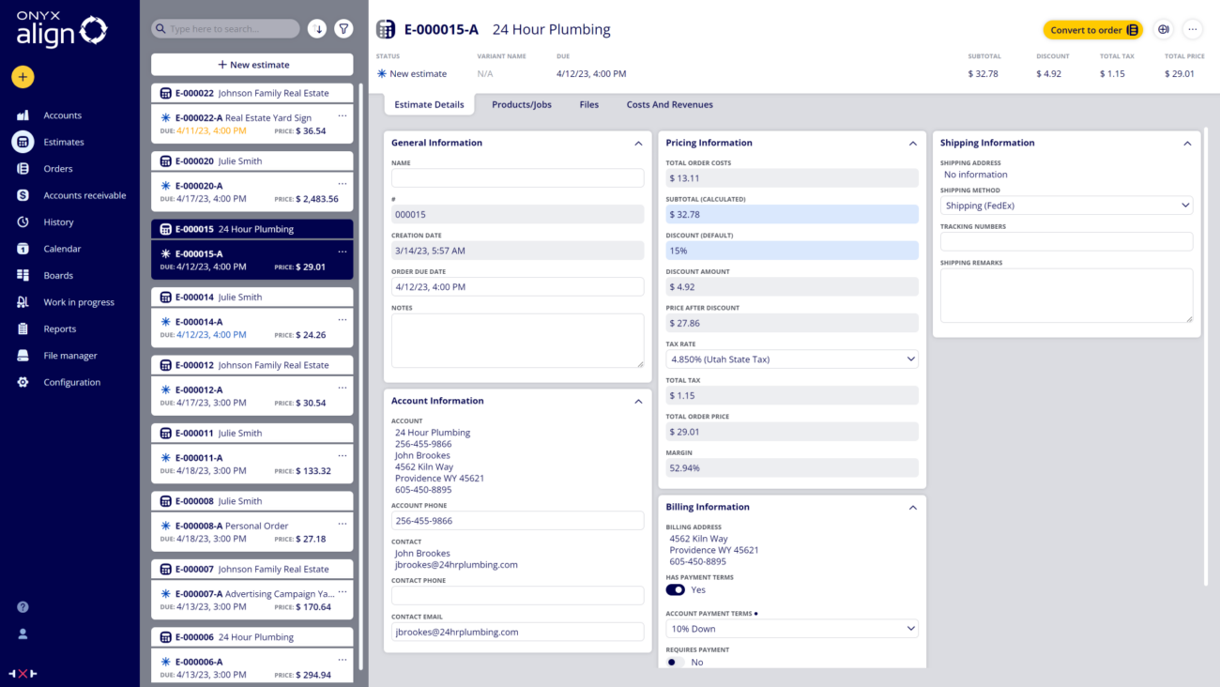This screenshot has height=687, width=1220.
Task: Select estimate E-000014 Julie Smith header
Action: click(252, 298)
